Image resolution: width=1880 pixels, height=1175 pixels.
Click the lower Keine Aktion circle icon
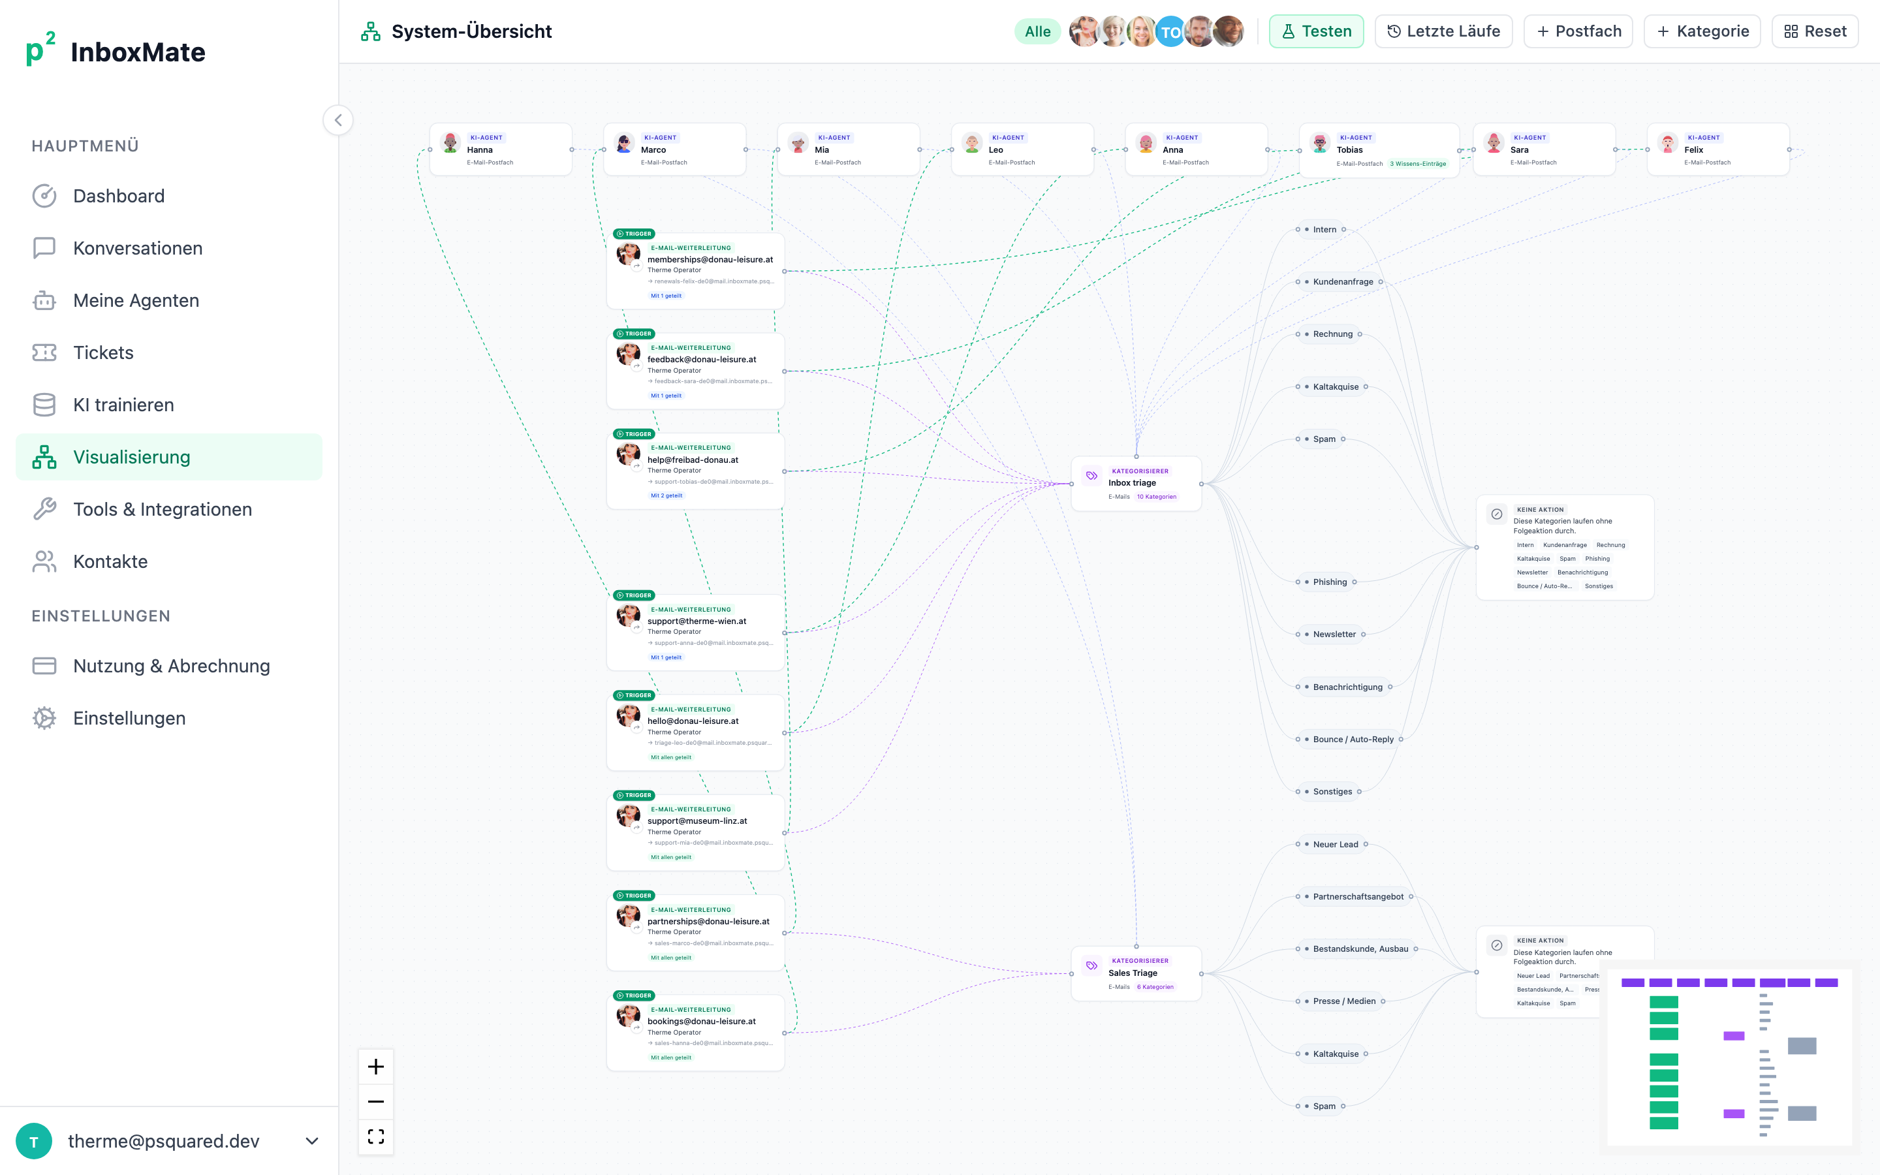click(1496, 946)
